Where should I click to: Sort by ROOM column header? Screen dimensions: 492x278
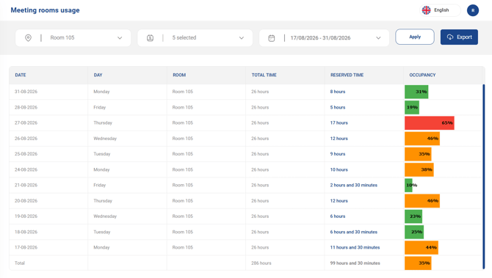(x=179, y=76)
